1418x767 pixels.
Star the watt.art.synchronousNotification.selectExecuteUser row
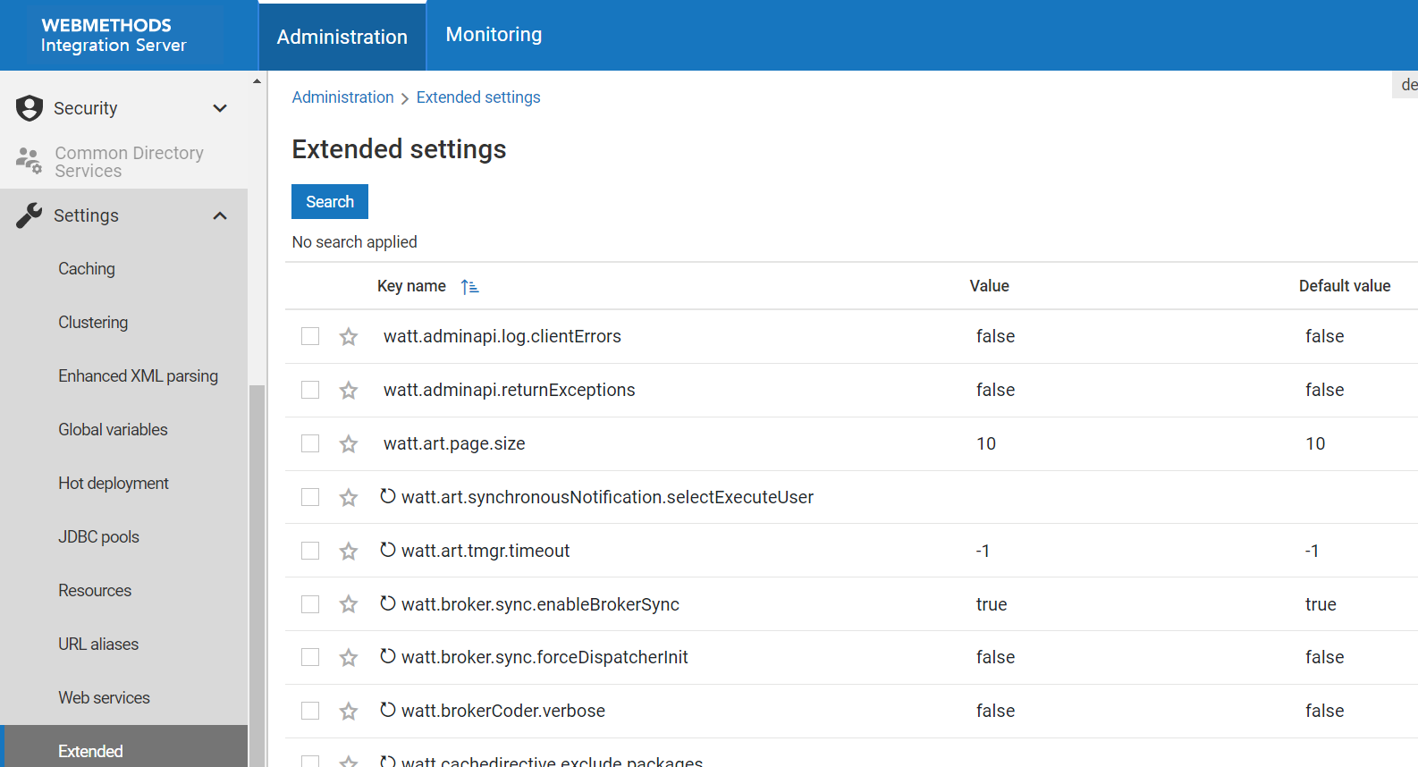coord(349,498)
